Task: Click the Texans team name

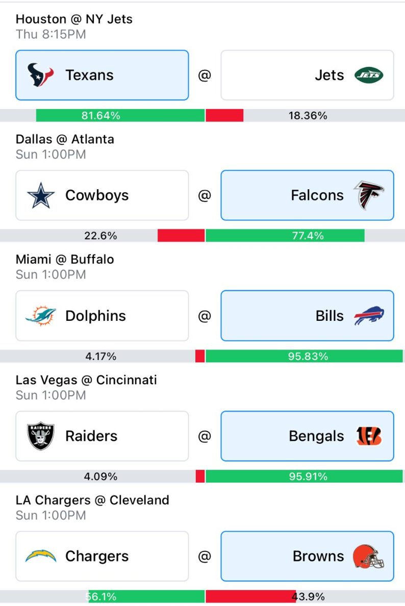Action: pos(89,75)
